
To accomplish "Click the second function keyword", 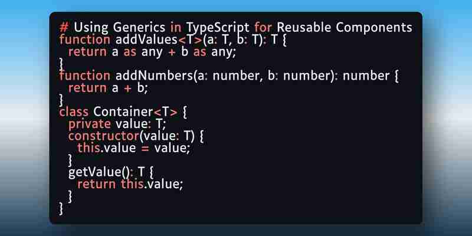I will click(x=85, y=76).
